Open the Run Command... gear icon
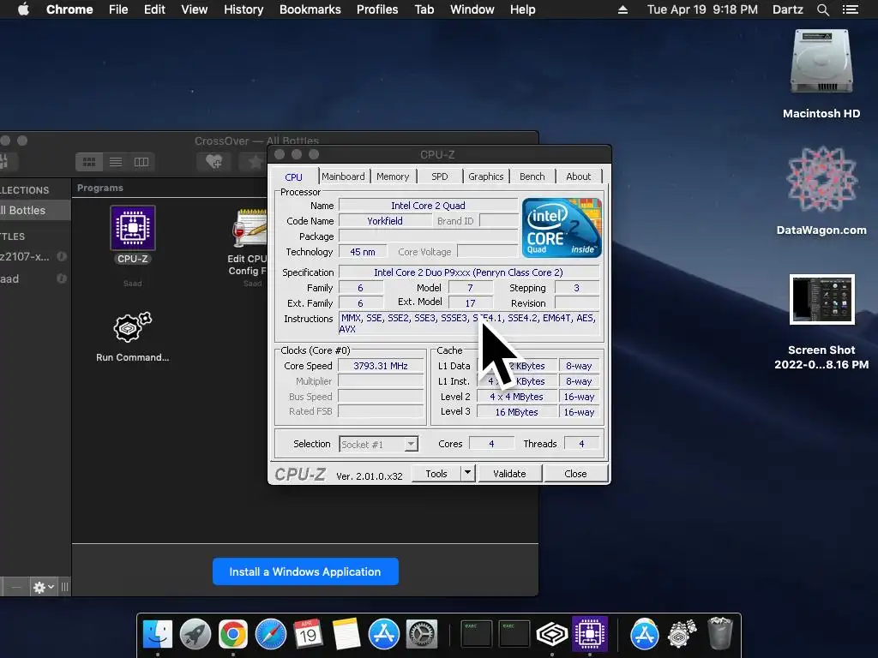This screenshot has height=658, width=878. (132, 326)
